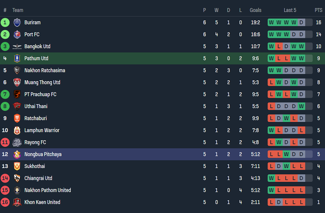This screenshot has width=325, height=213.
Task: Select the Sukhothai team crest
Action: click(17, 166)
